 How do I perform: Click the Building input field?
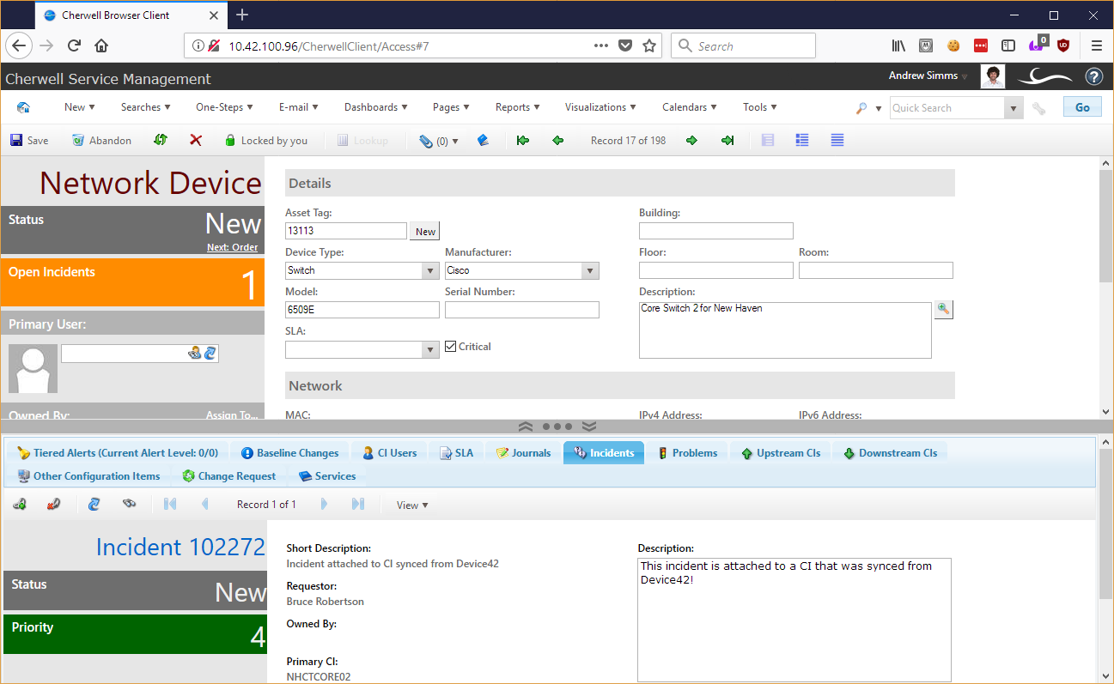click(716, 231)
